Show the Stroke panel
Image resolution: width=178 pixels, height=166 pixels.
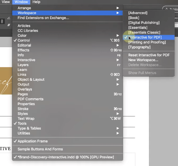pos(68,109)
